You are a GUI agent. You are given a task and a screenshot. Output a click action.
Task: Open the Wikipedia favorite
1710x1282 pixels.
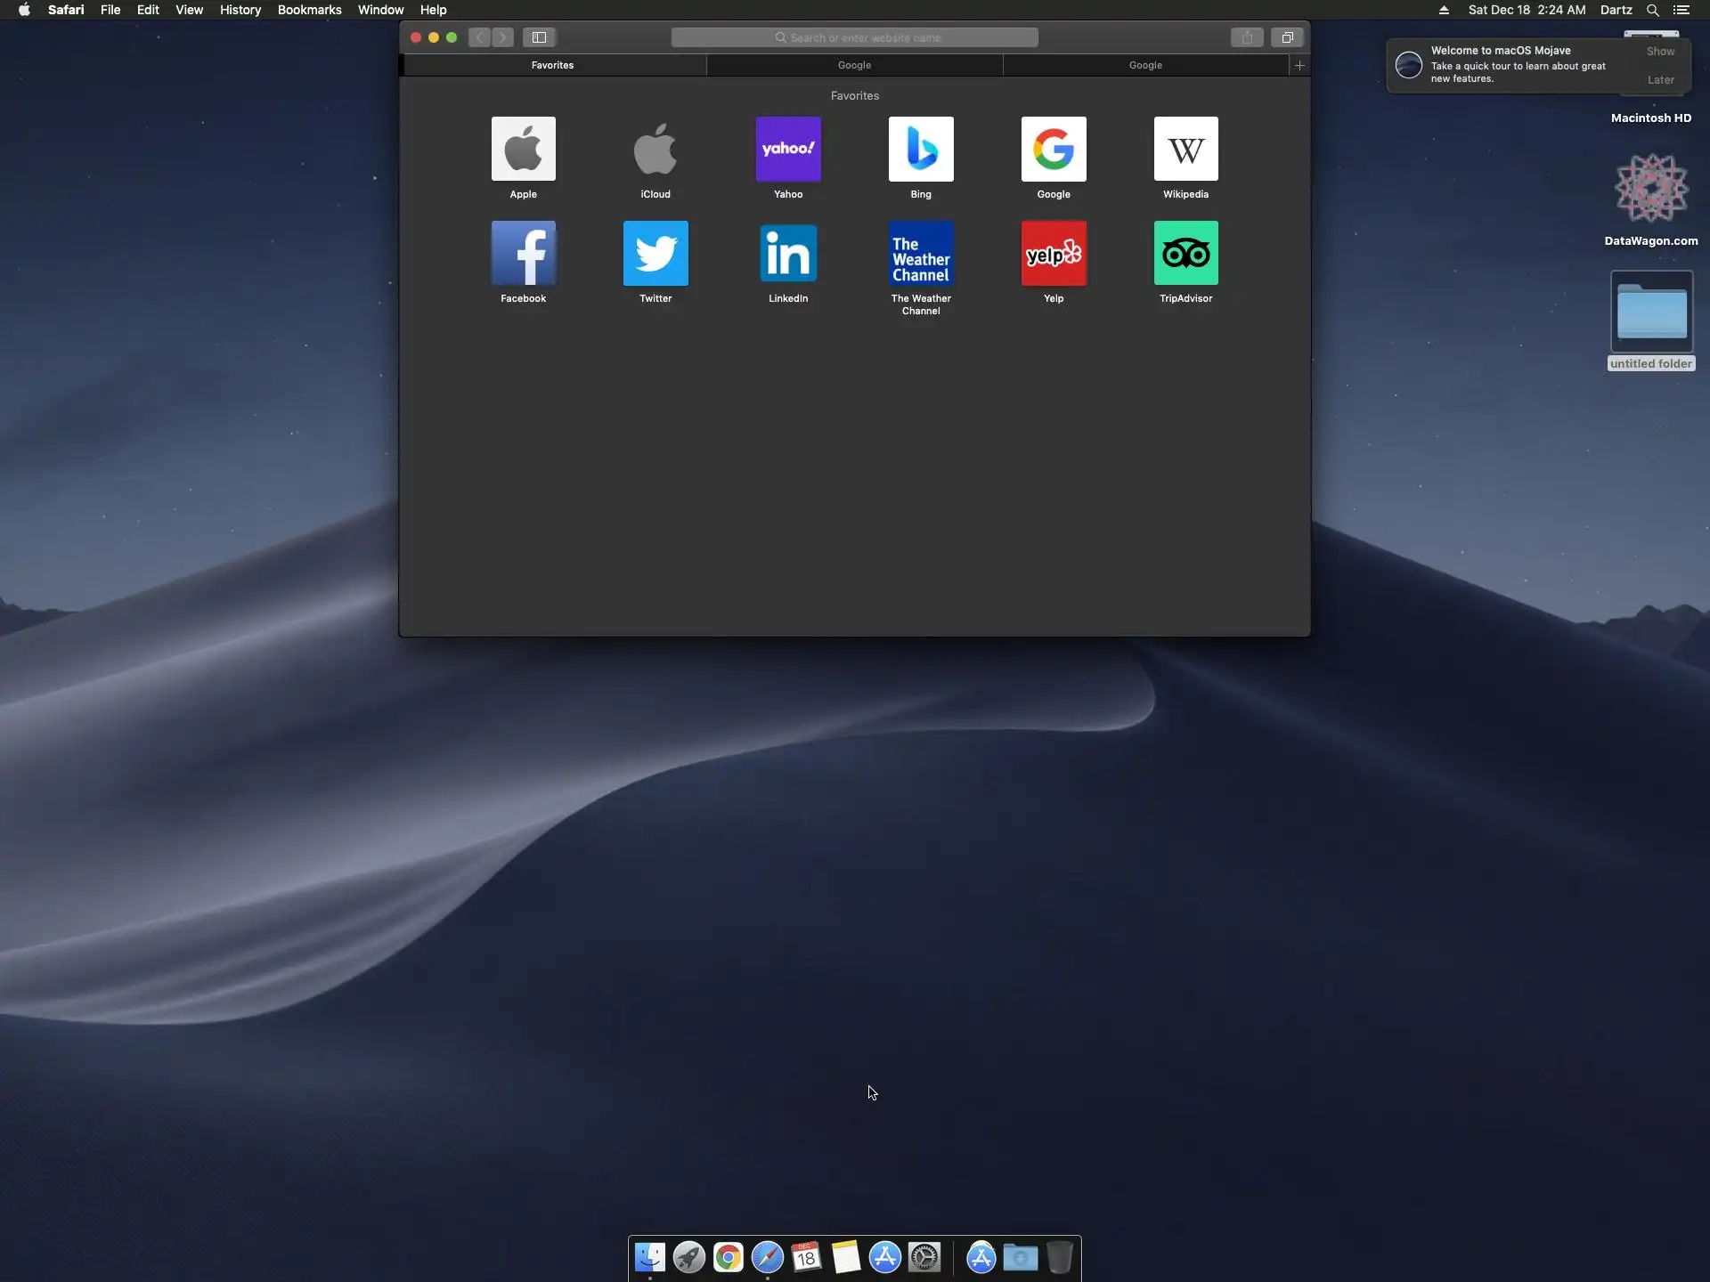[x=1185, y=150]
